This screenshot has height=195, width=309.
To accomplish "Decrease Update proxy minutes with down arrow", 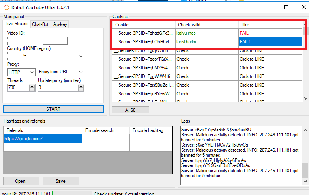I will pos(81,89).
